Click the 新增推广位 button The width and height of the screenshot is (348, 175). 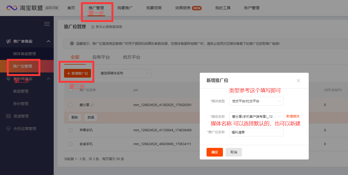(77, 73)
